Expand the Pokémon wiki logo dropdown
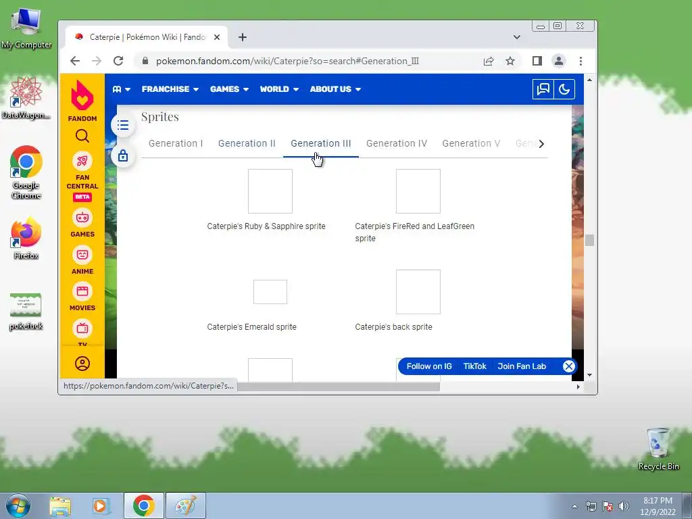This screenshot has height=519, width=692. click(x=122, y=89)
